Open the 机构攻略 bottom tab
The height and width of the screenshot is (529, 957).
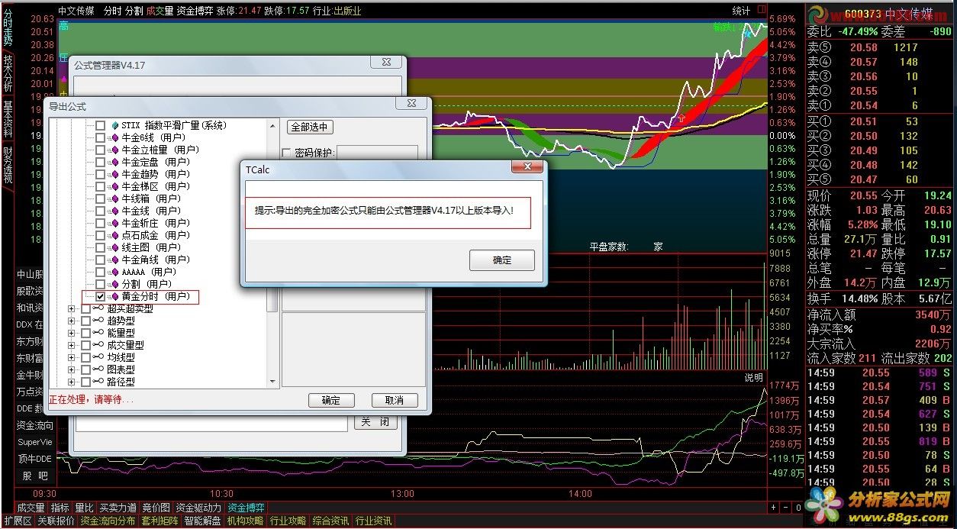[x=245, y=521]
